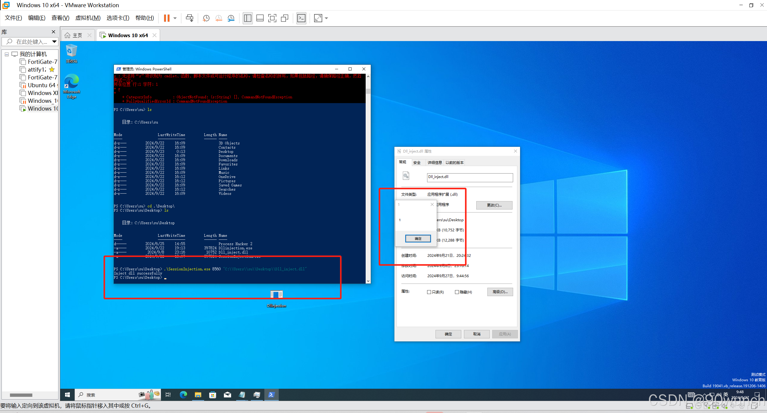Screen dimensions: 767x413
Task: Switch to the 详细信息 tab
Action: [434, 162]
